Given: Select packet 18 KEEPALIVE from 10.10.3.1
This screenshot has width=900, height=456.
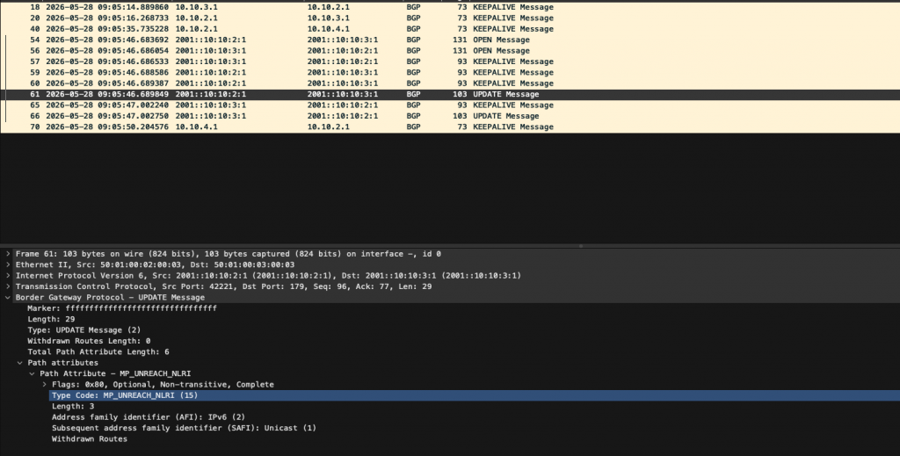Looking at the screenshot, I should (x=450, y=7).
